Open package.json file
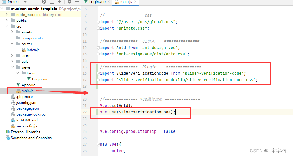Screen dimensions: 293x156 pos(27,108)
